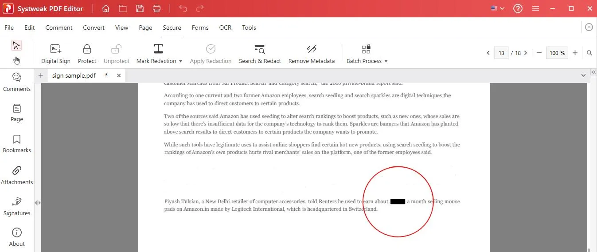The image size is (597, 252).
Task: Expand the Mark Redaction dropdown
Action: [x=180, y=61]
